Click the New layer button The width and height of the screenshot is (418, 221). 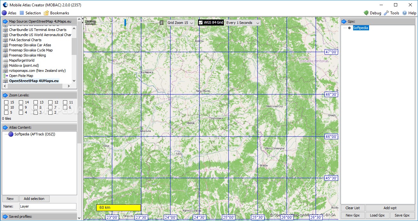click(10, 199)
